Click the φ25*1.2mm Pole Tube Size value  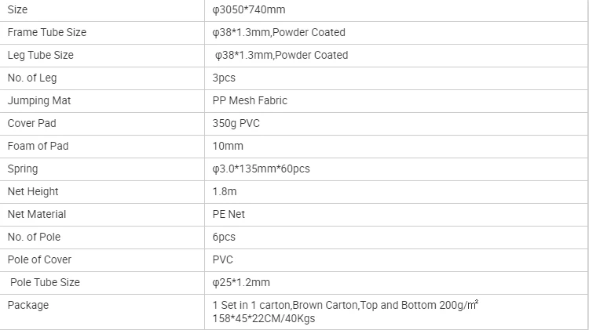click(x=241, y=282)
